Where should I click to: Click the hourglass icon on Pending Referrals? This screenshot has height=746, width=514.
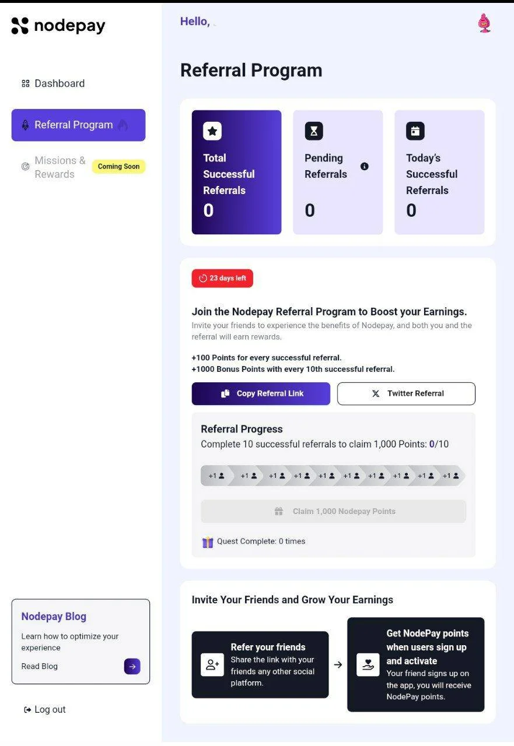314,131
